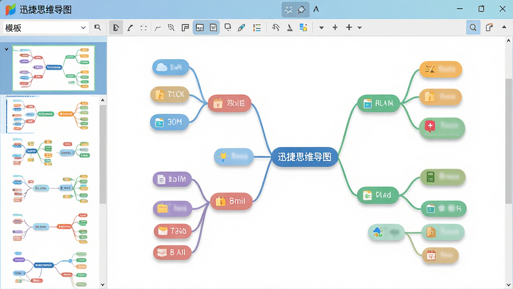Select the pointer selection tool in toolbar
Screen dimensions: 513x289
(x=116, y=28)
